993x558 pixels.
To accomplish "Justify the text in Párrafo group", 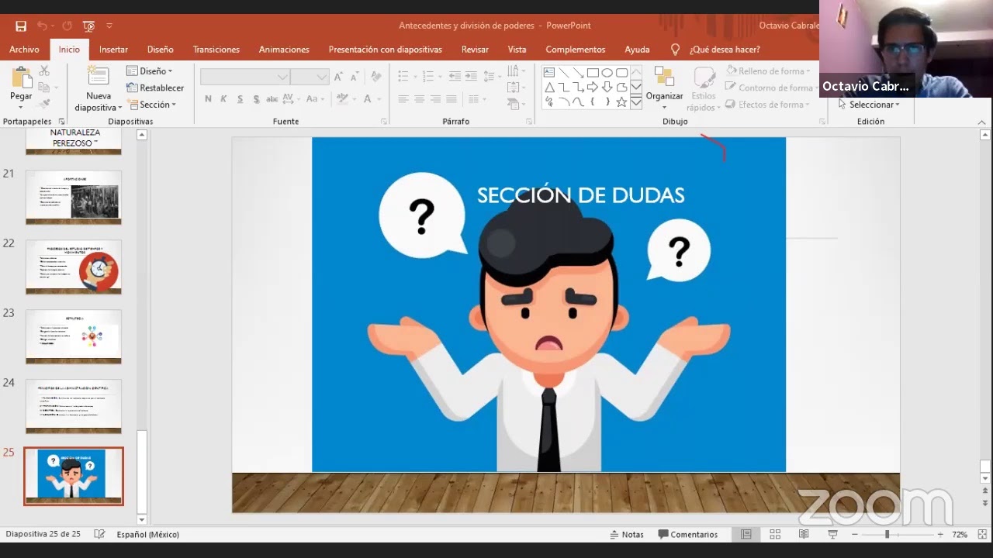I will click(452, 99).
